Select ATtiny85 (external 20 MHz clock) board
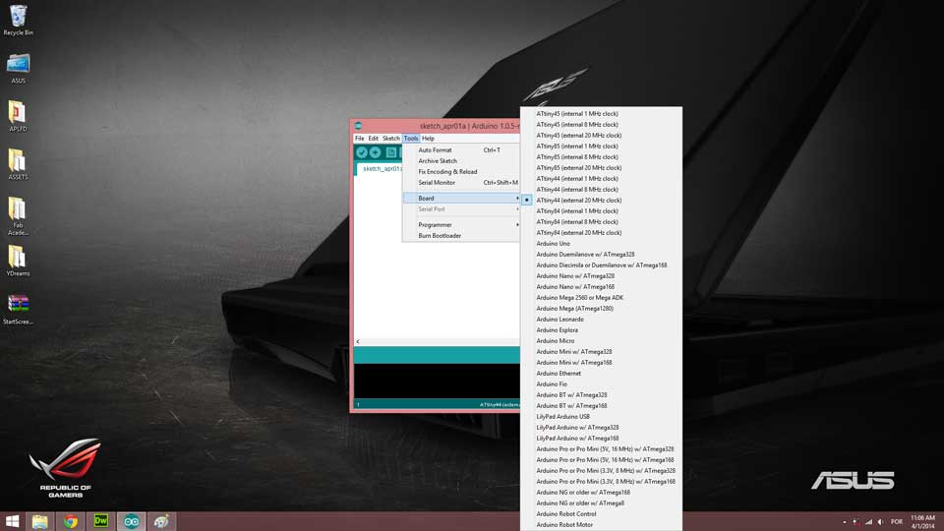Screen dimensions: 944x531 (601, 168)
